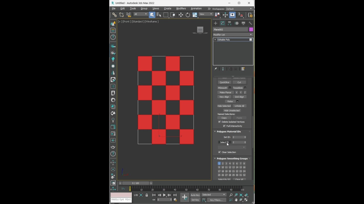
Task: Open the Scene Explorer sidebar icon
Action: pos(113,30)
